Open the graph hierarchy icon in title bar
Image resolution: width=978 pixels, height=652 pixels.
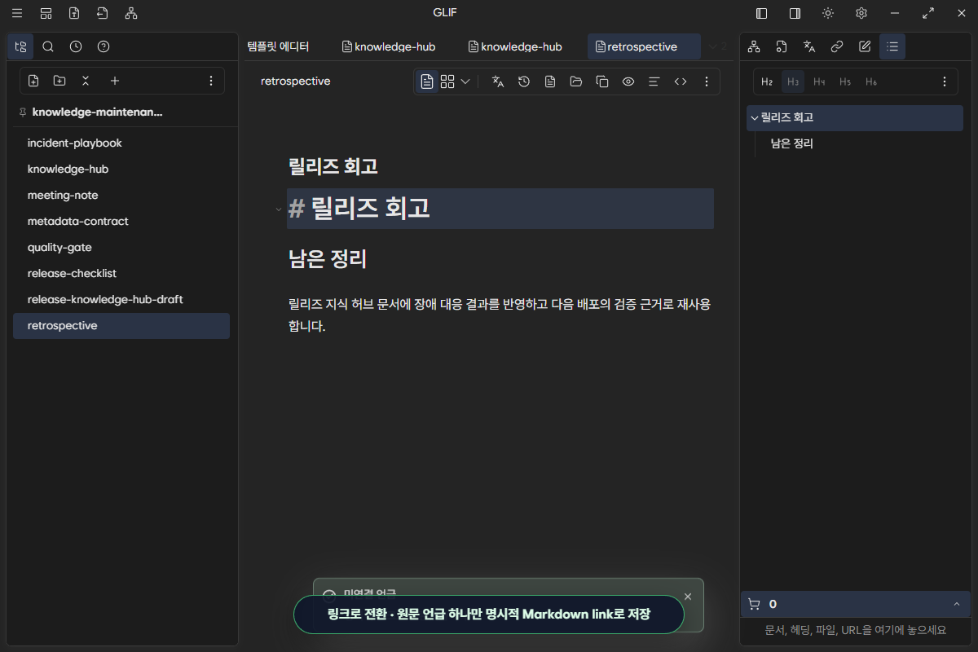tap(131, 13)
